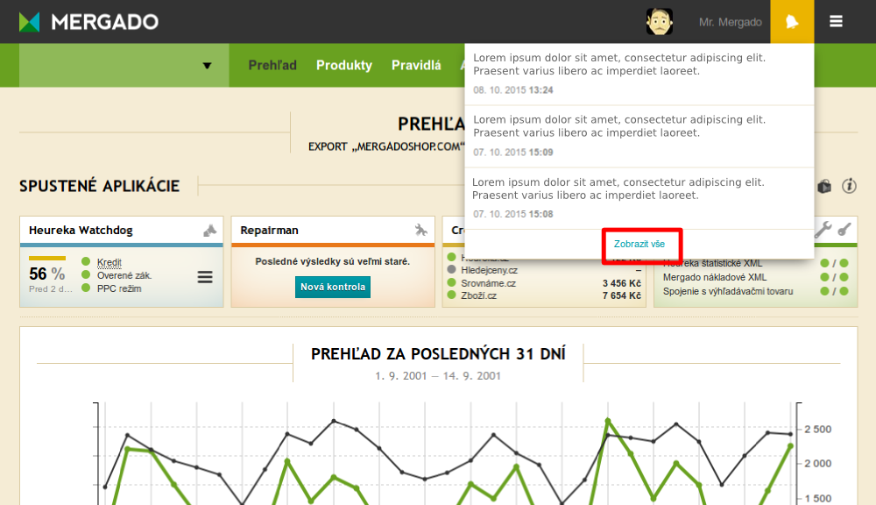The width and height of the screenshot is (876, 505).
Task: Open the hamburger main menu
Action: (x=836, y=21)
